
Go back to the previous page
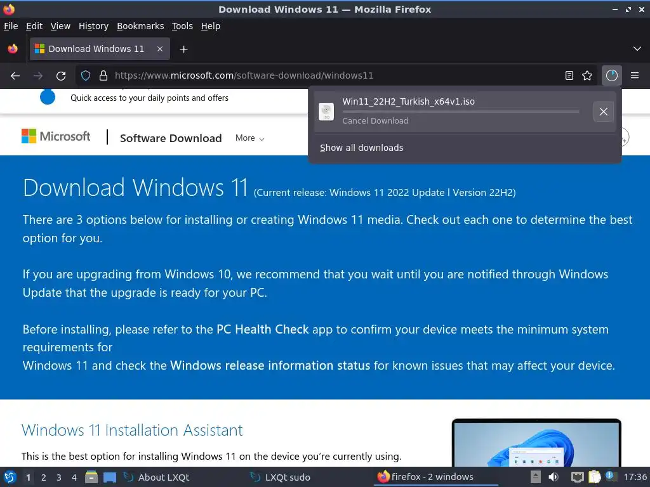[15, 76]
